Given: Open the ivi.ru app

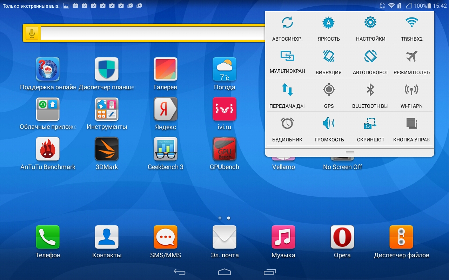Looking at the screenshot, I should click(224, 109).
